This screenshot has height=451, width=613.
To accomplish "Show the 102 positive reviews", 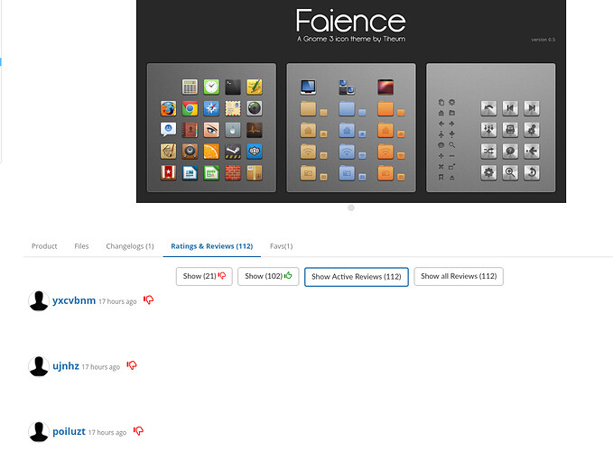I will [268, 276].
